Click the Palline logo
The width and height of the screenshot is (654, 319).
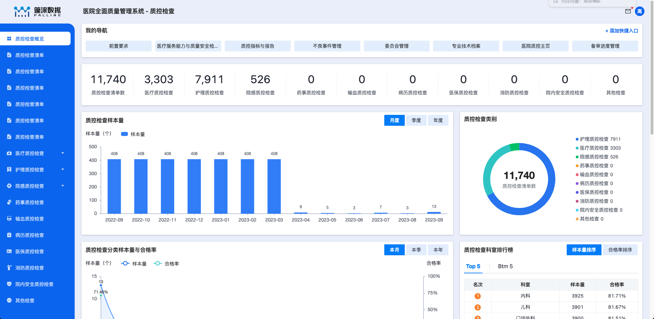[x=38, y=12]
